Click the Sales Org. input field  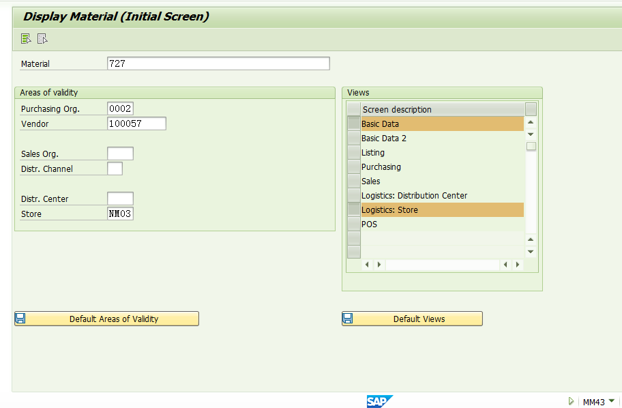point(120,154)
